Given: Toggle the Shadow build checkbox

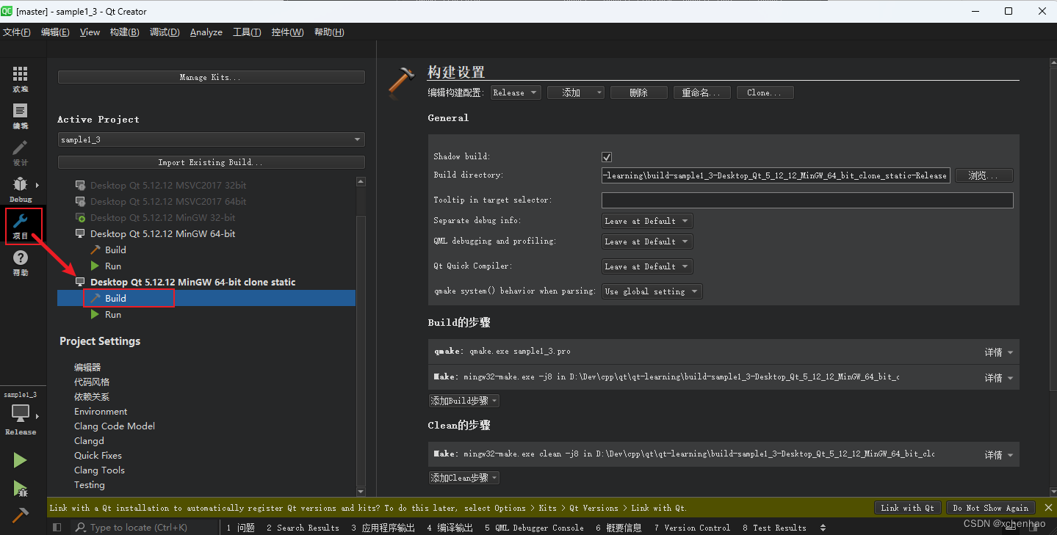Looking at the screenshot, I should coord(607,157).
